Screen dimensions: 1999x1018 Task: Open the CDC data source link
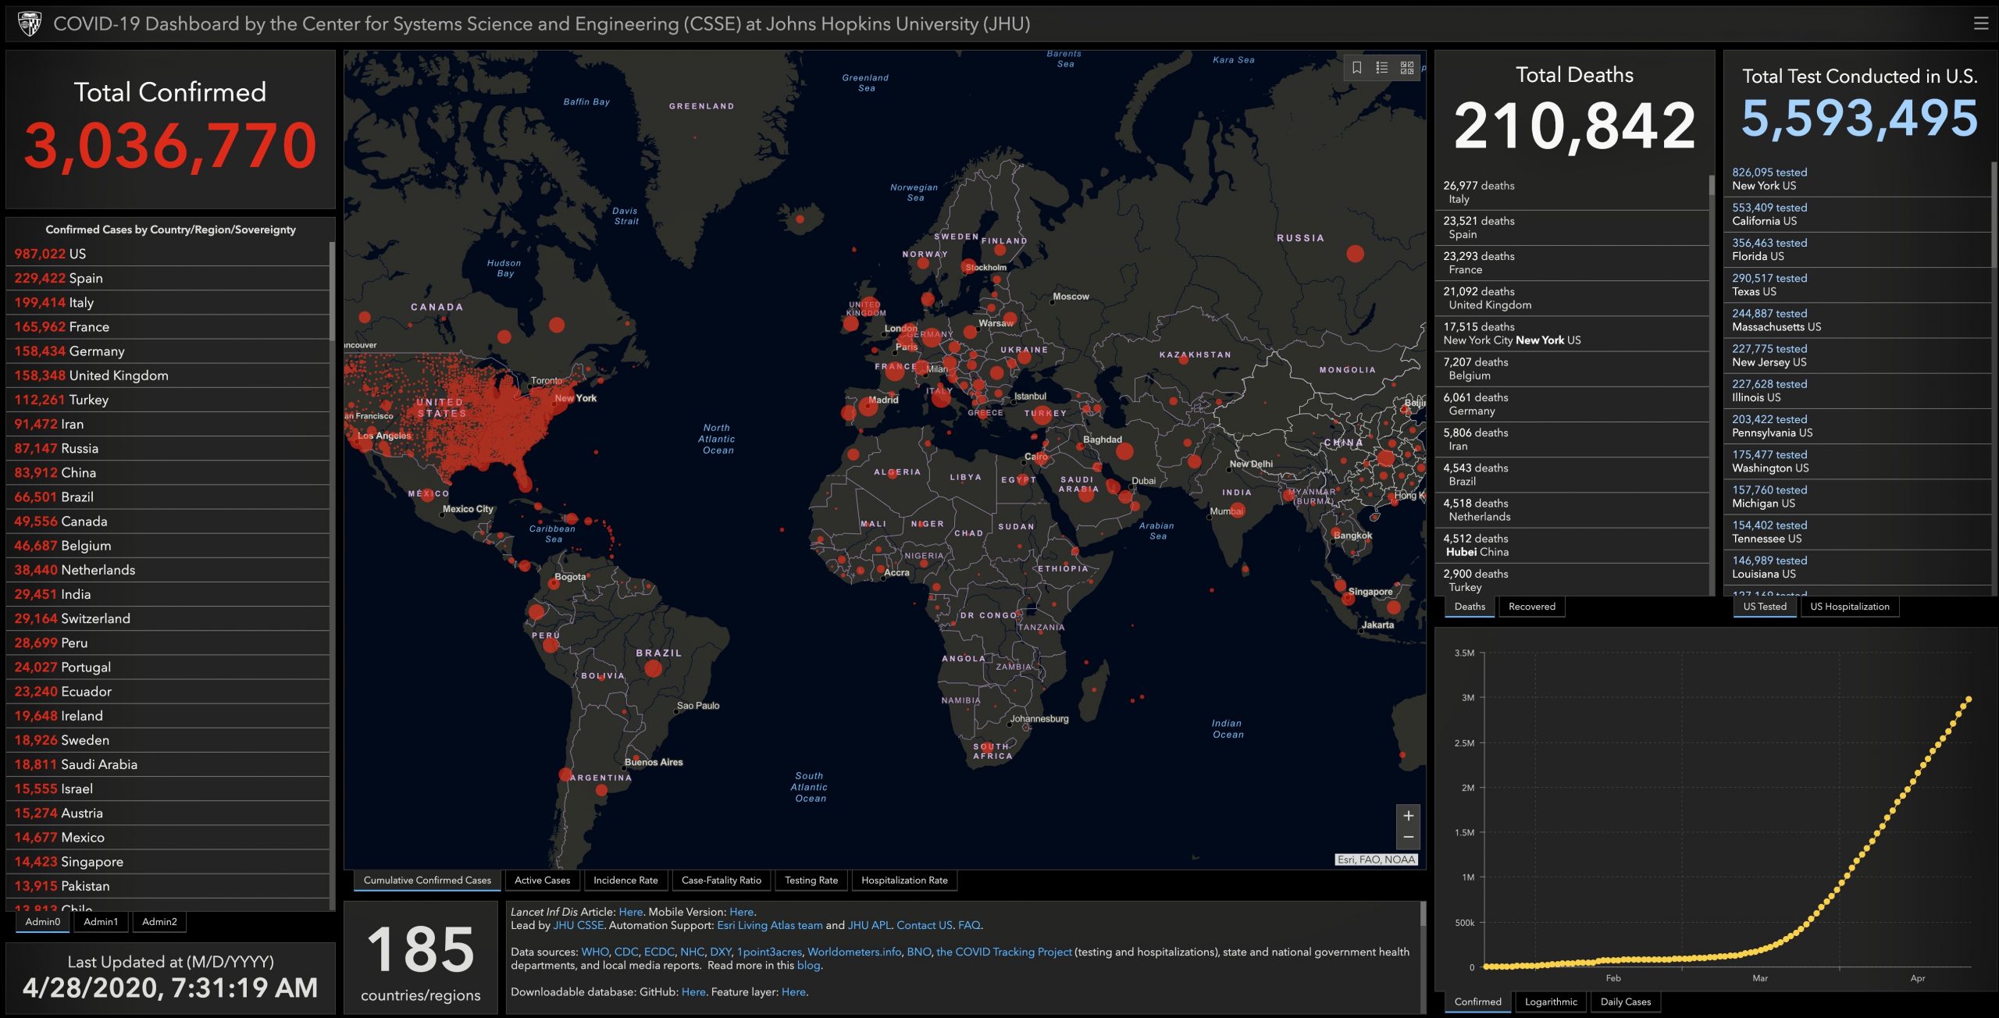tap(626, 952)
